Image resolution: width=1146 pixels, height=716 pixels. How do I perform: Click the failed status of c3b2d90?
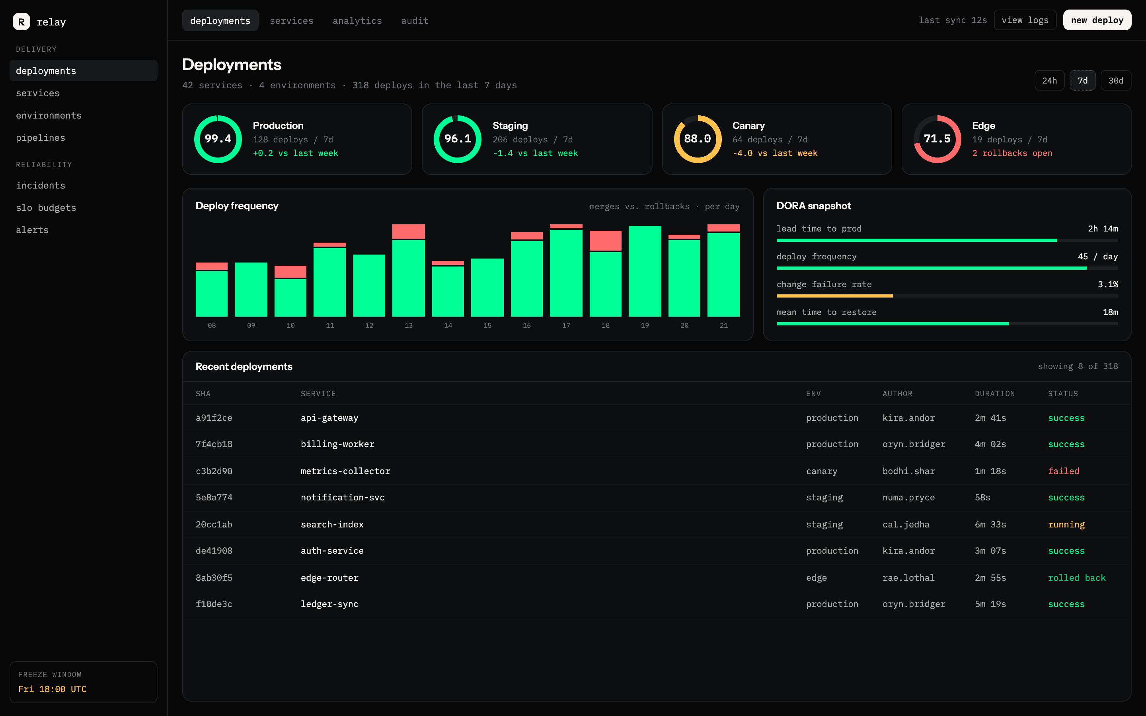1064,471
